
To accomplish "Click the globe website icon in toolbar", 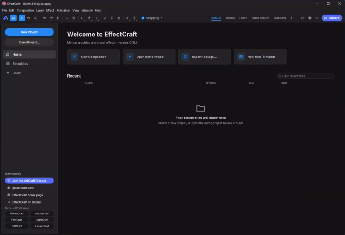I will [310, 18].
